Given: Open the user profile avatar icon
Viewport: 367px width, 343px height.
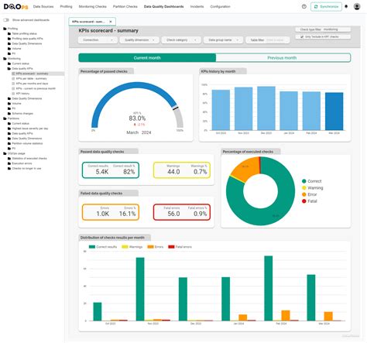Looking at the screenshot, I should (357, 6).
